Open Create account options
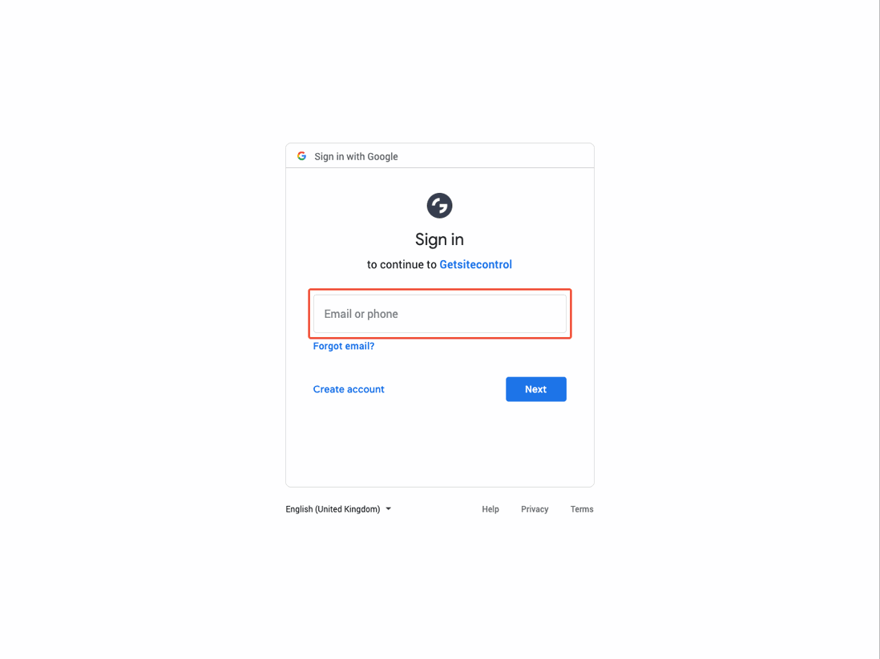 pyautogui.click(x=349, y=388)
